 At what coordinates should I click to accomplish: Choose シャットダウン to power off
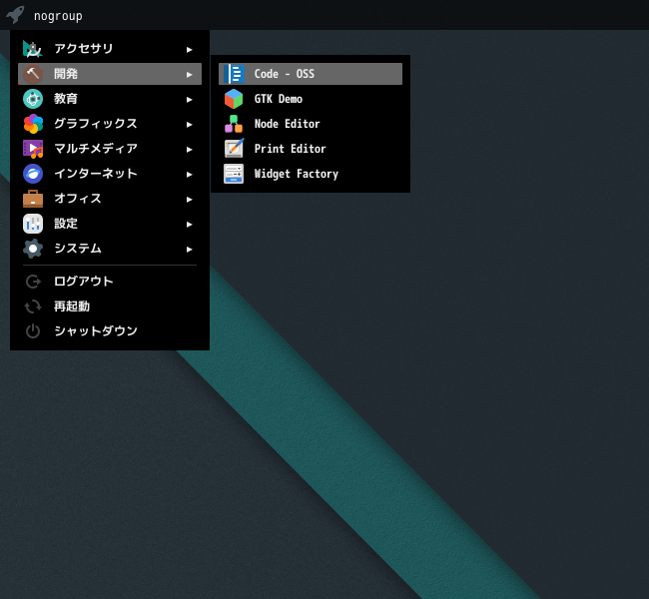pos(110,331)
